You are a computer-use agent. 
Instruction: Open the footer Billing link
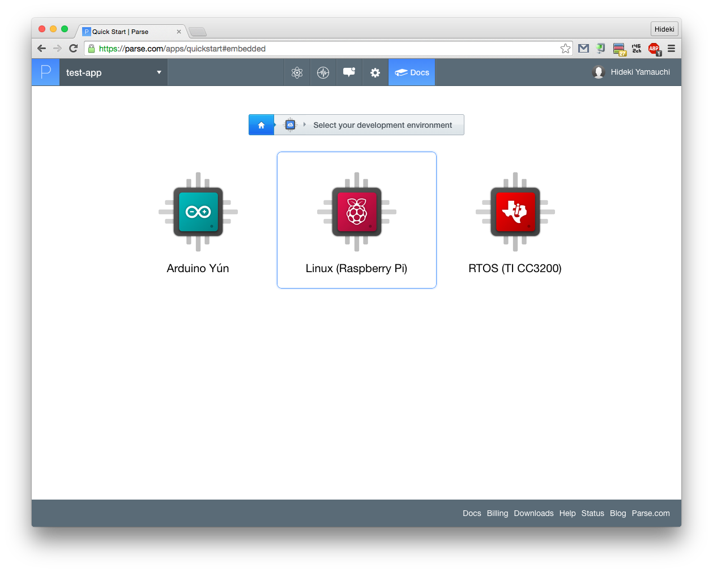497,513
